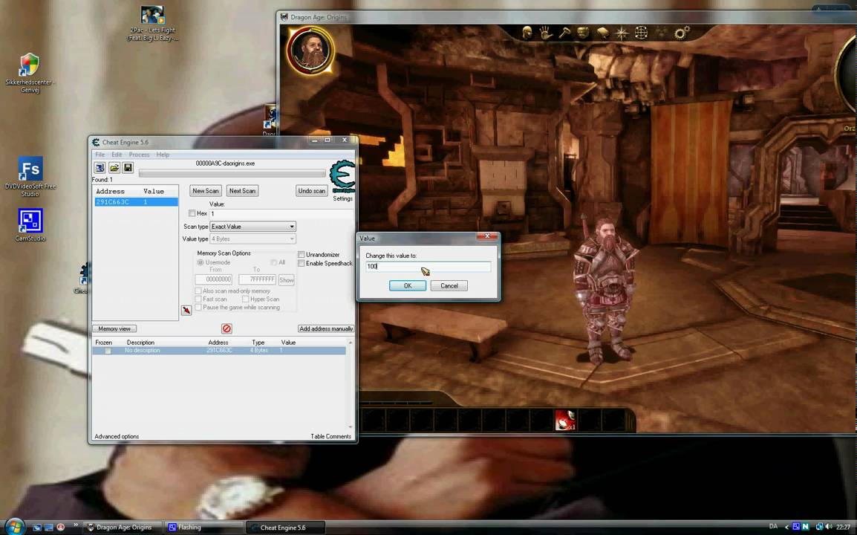This screenshot has height=535, width=857.
Task: Click the red no-entry clear list icon
Action: [227, 328]
